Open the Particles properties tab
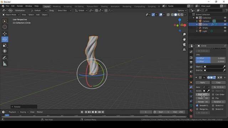This screenshot has height=128, width=228. coord(191,92)
